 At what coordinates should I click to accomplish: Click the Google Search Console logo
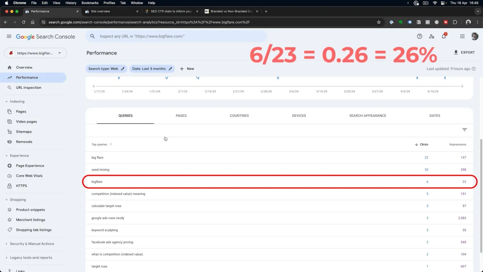point(45,37)
